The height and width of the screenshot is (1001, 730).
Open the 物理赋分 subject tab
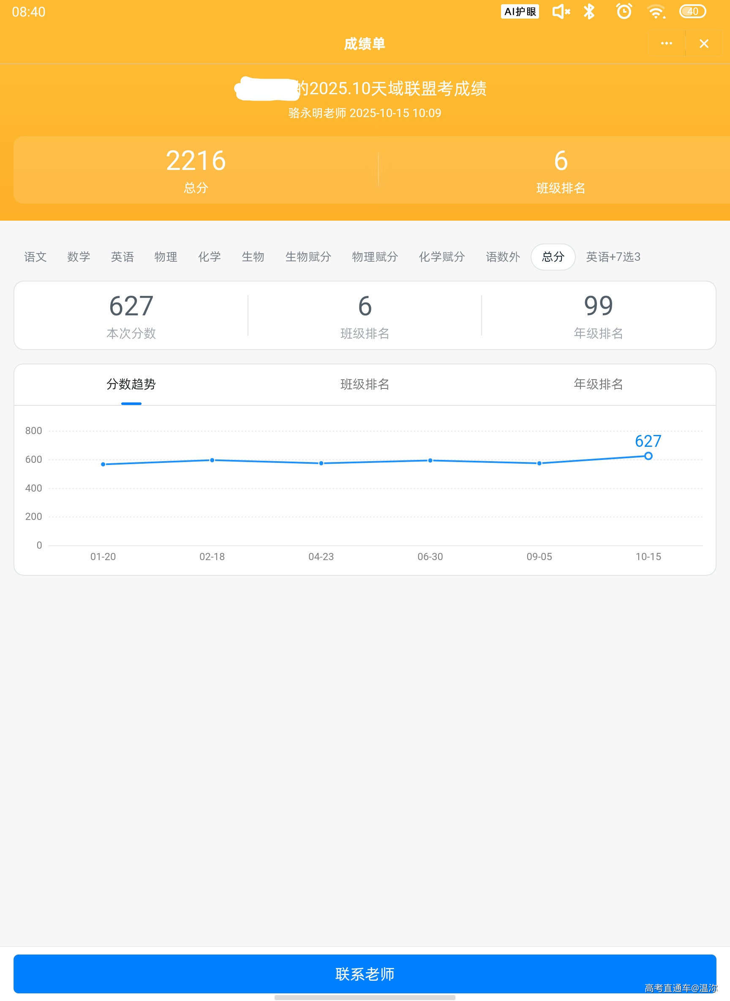click(x=375, y=257)
